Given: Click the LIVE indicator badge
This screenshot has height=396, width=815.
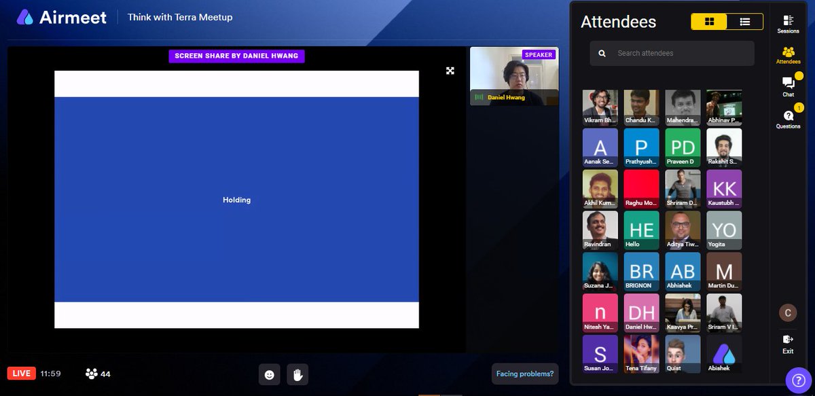Looking at the screenshot, I should tap(21, 373).
